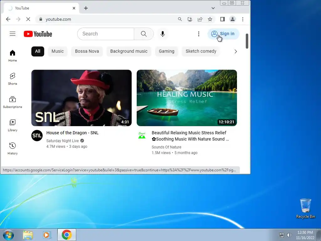Image resolution: width=321 pixels, height=241 pixels.
Task: Click the Saturday Night Live channel avatar
Action: coord(37,136)
